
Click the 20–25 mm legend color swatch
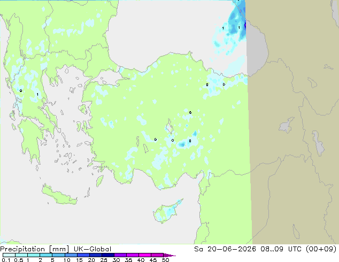point(95,255)
